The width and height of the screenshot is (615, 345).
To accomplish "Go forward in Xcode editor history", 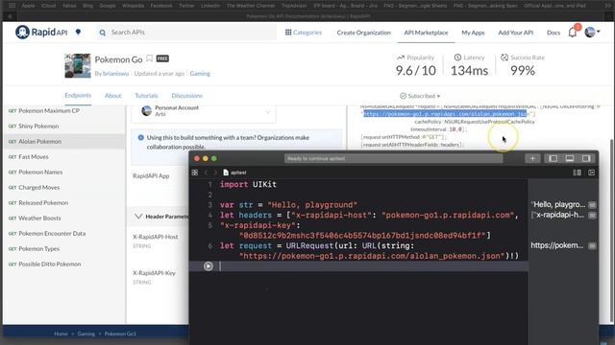I will (215, 172).
